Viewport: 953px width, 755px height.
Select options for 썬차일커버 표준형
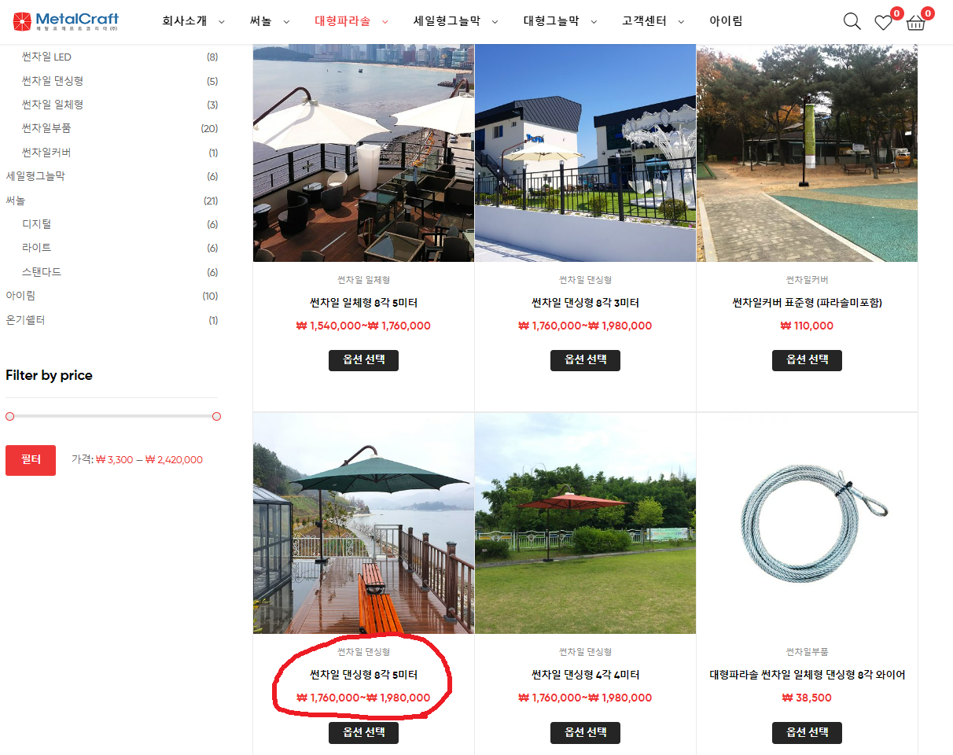pos(807,360)
